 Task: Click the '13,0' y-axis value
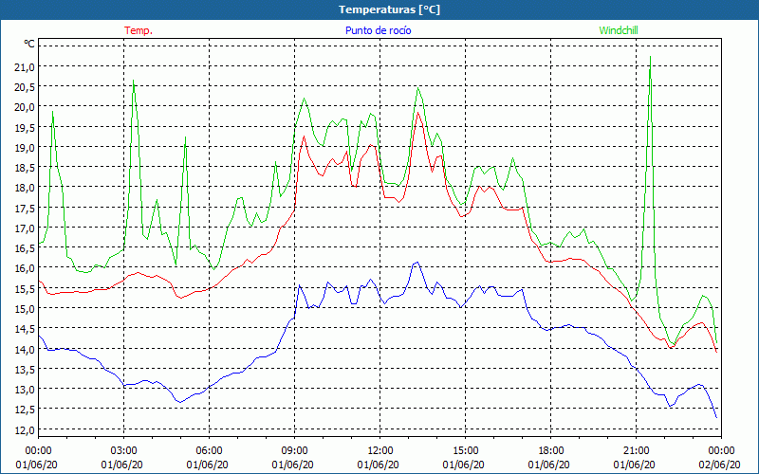[25, 390]
